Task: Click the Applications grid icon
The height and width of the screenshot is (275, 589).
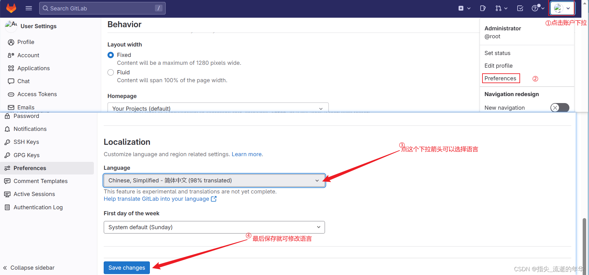Action: pyautogui.click(x=11, y=68)
